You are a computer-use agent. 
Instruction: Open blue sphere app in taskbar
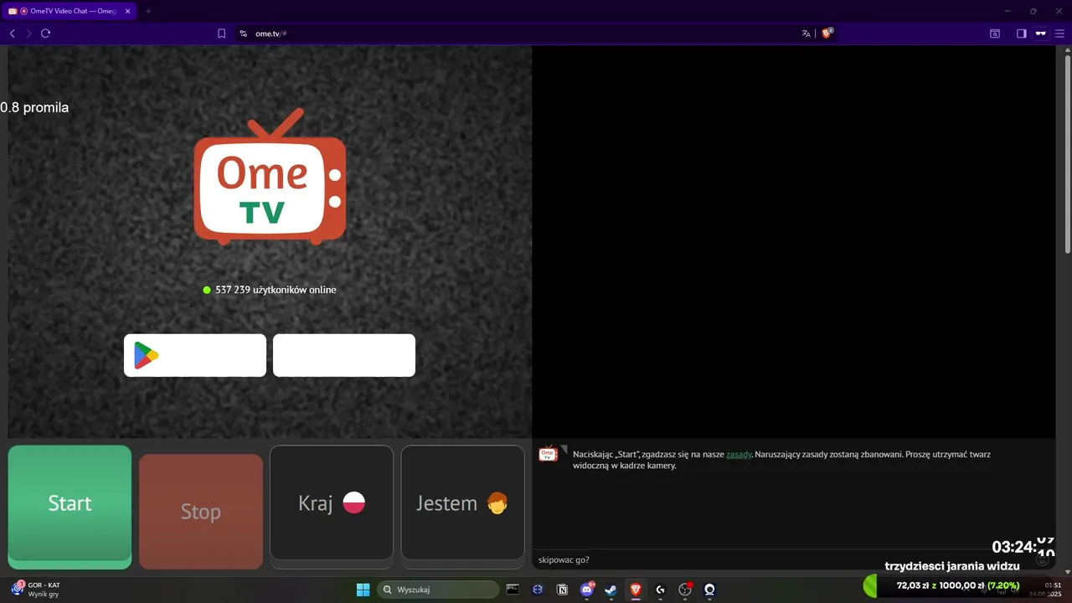pyautogui.click(x=538, y=590)
